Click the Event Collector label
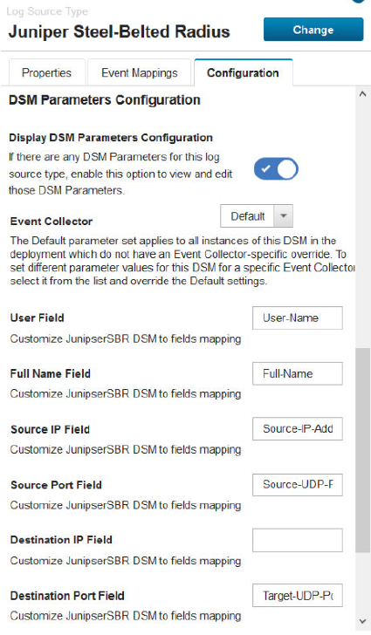 tap(52, 222)
